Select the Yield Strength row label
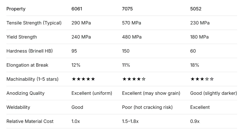 (x=22, y=37)
